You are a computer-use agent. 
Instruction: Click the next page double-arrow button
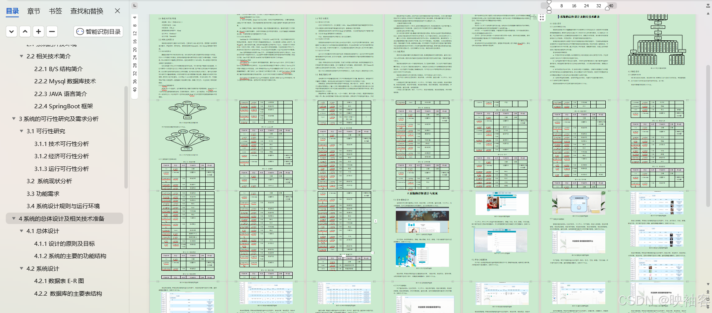point(708,307)
